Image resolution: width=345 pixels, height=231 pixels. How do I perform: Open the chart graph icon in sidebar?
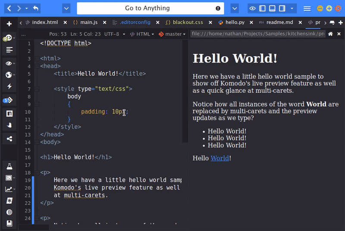[9, 189]
